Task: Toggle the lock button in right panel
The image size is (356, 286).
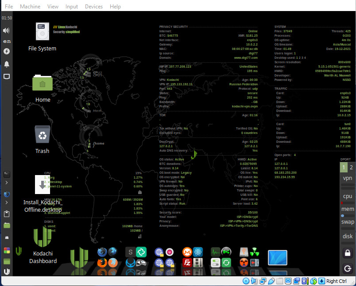Action: tap(348, 253)
